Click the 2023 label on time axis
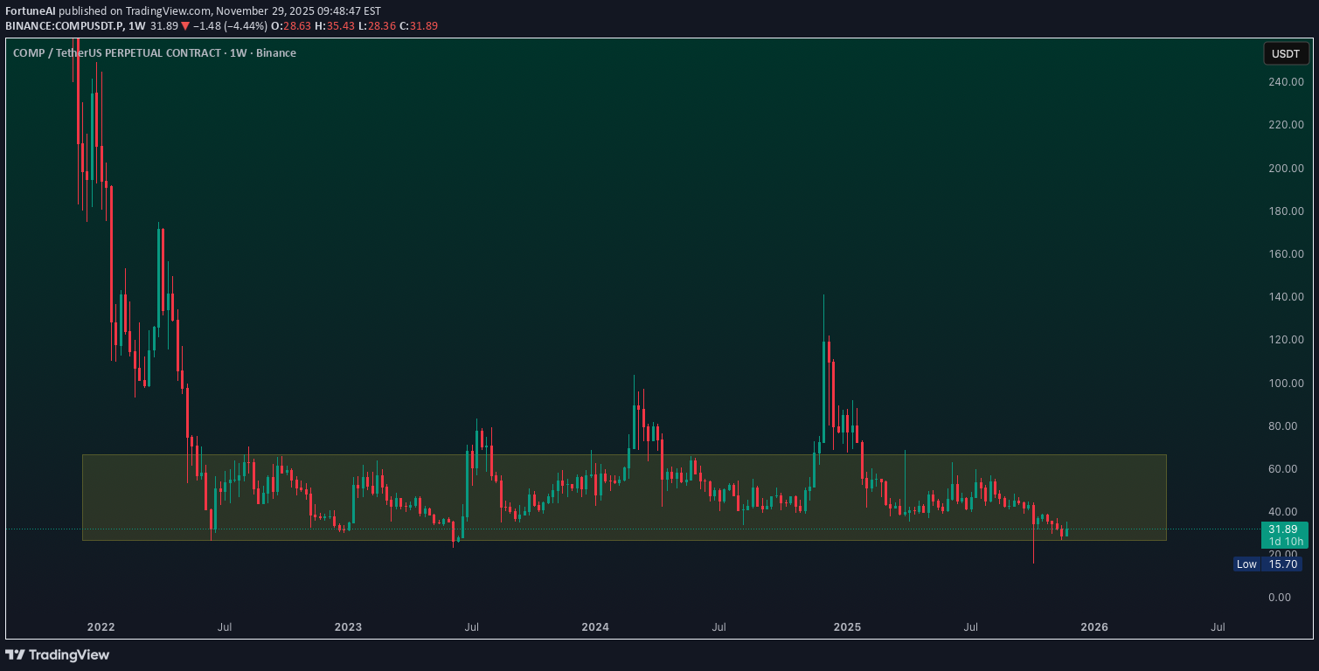 coord(348,627)
